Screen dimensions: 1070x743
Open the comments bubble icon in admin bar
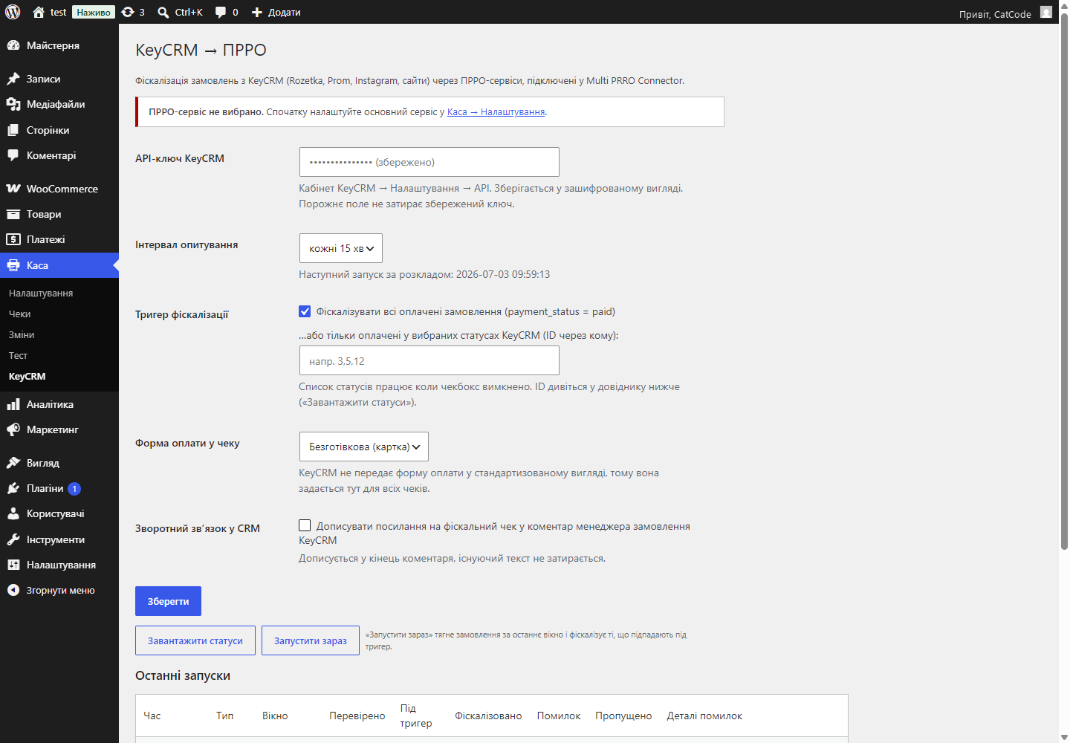[221, 12]
